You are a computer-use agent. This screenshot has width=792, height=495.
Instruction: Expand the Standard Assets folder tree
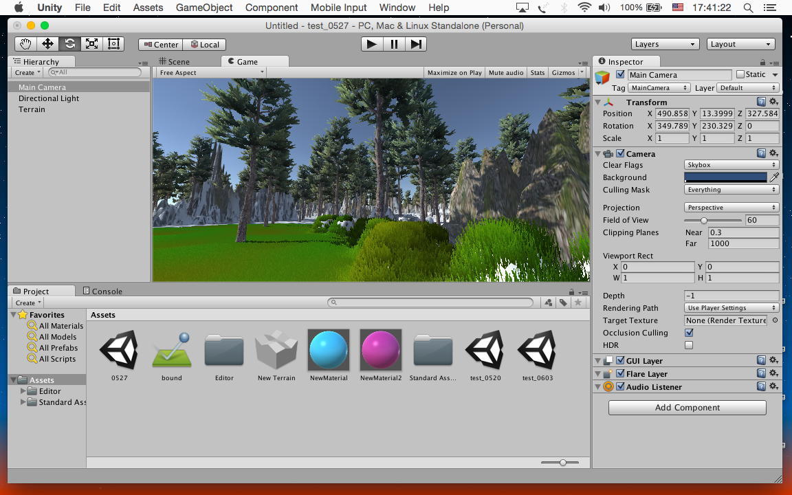(23, 402)
